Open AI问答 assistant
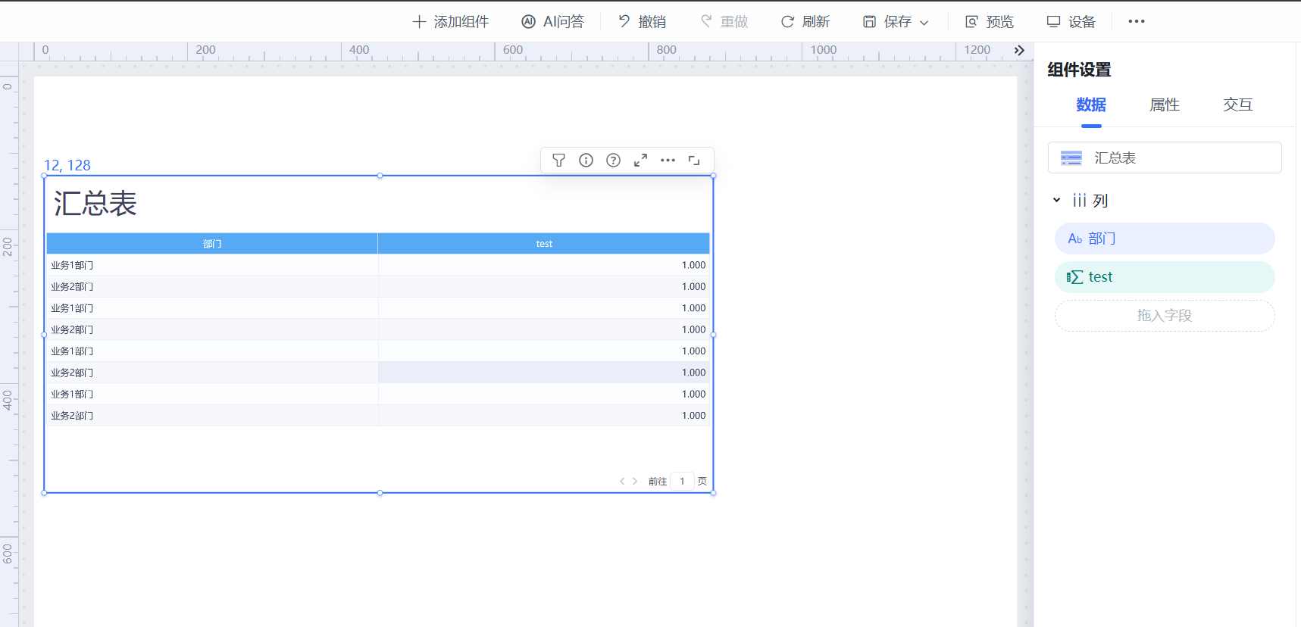 pyautogui.click(x=553, y=22)
